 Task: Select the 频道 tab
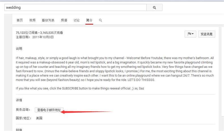coord(64,20)
